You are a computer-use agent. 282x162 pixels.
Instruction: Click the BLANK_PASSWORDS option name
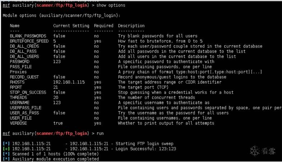[28, 36]
